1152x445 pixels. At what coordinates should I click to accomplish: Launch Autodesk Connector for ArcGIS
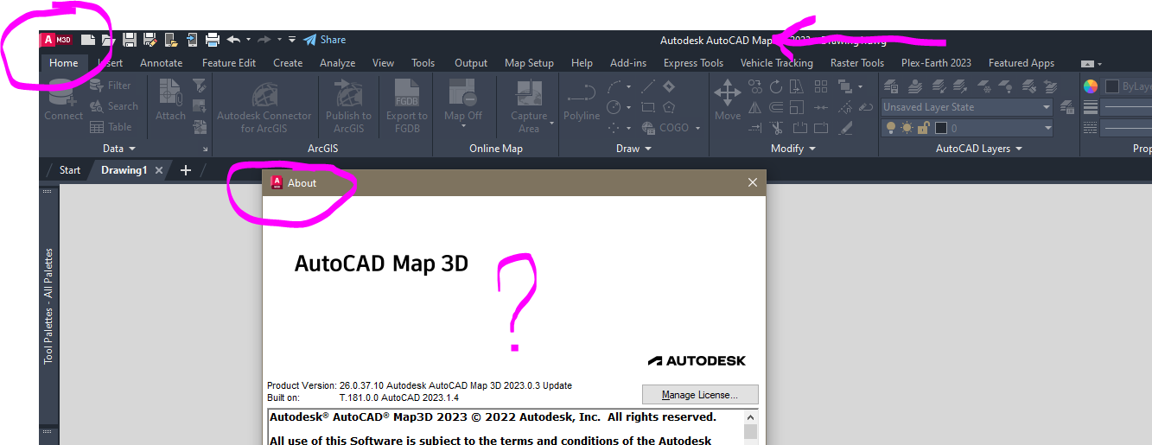(x=264, y=105)
